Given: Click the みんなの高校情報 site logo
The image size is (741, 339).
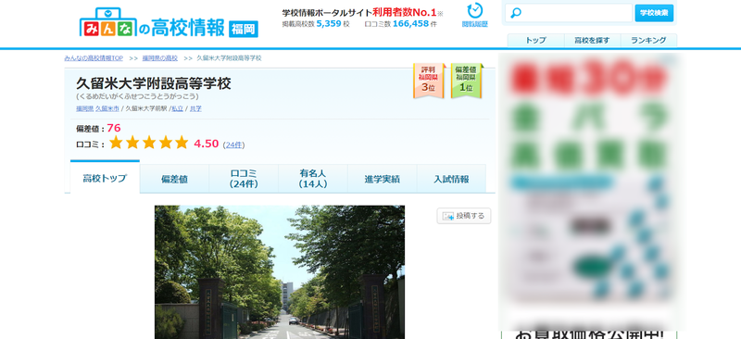Looking at the screenshot, I should (x=152, y=23).
